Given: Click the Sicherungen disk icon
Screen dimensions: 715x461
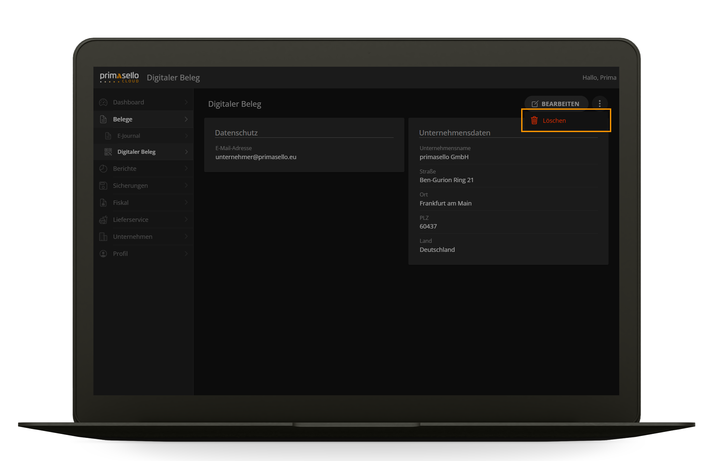Looking at the screenshot, I should (103, 185).
